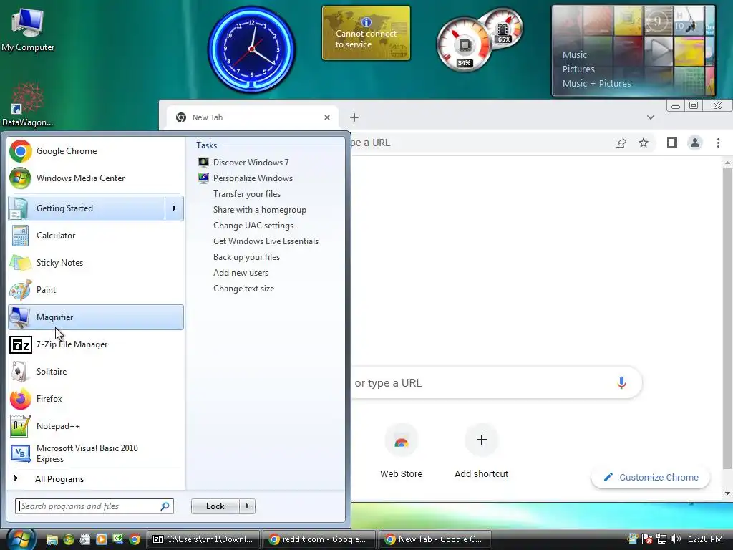Click Add shortcut button

[x=482, y=451]
